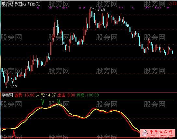Select the 出击 indicator value label
Image resolution: width=177 pixels, height=139 pixels.
66,95
